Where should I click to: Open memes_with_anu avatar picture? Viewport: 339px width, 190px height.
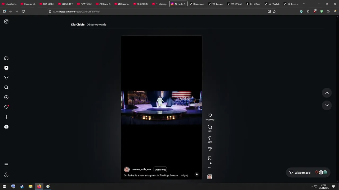[x=127, y=169]
